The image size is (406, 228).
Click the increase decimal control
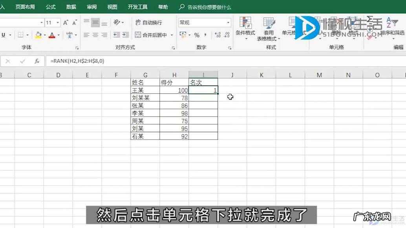click(x=218, y=35)
